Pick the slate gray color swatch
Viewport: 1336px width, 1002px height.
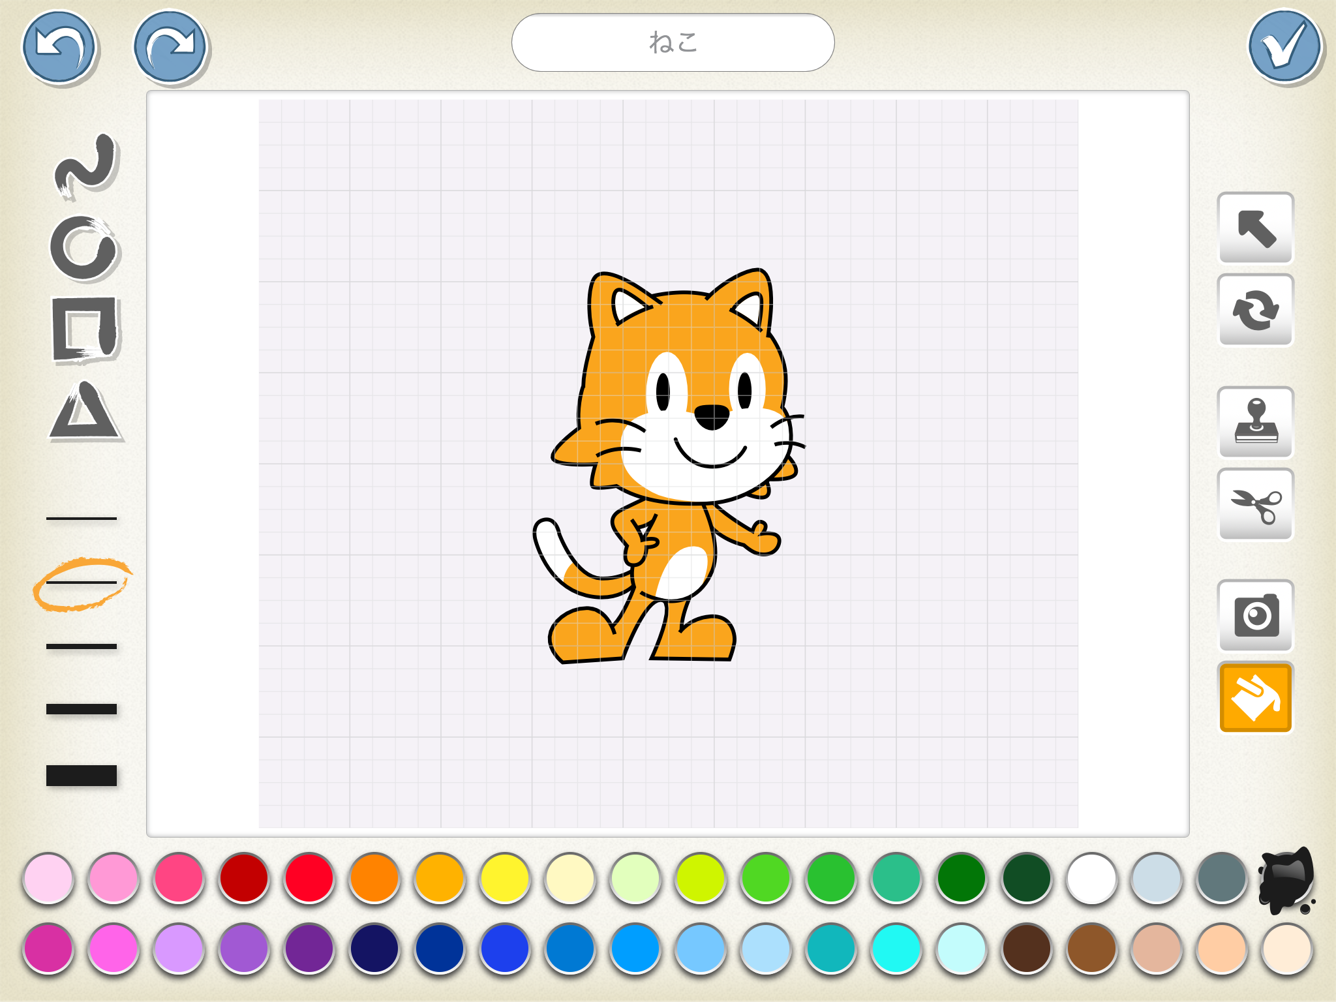pos(1222,878)
